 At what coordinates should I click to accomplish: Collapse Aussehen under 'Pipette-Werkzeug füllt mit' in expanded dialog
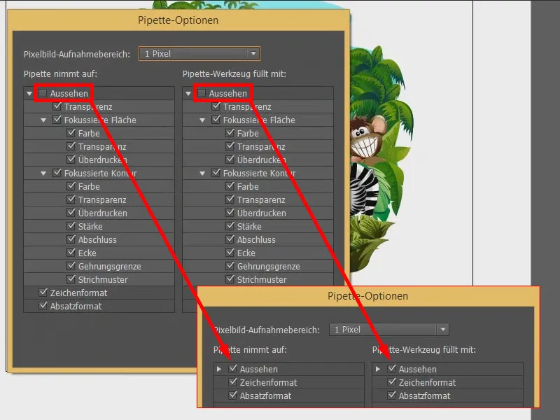[188, 94]
